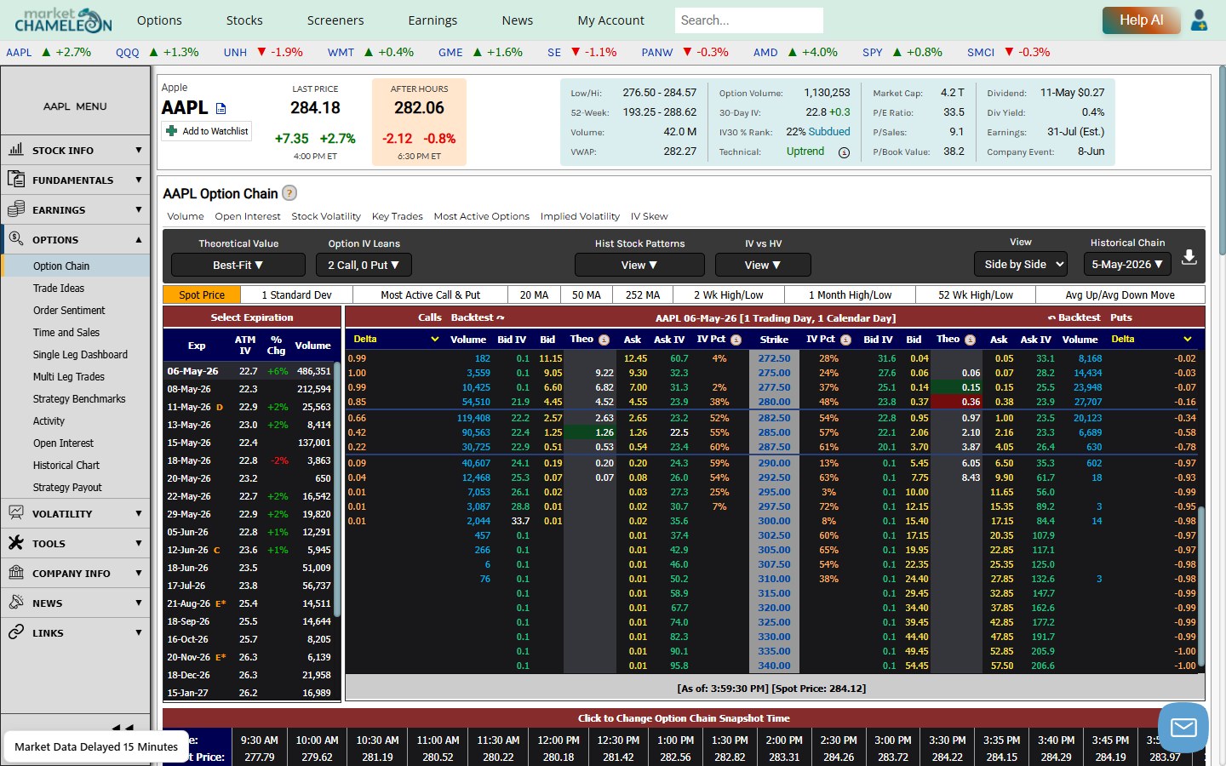Click the Market Chameleon logo
This screenshot has width=1226, height=766.
click(x=64, y=20)
